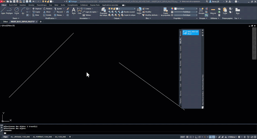Click Copier le calque button
The width and height of the screenshot is (257, 139).
[x=128, y=15]
